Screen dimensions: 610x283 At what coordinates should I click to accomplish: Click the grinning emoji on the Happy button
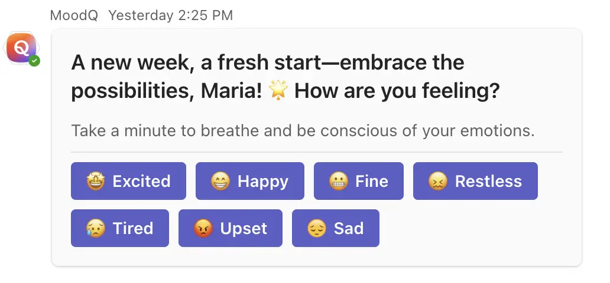click(220, 181)
